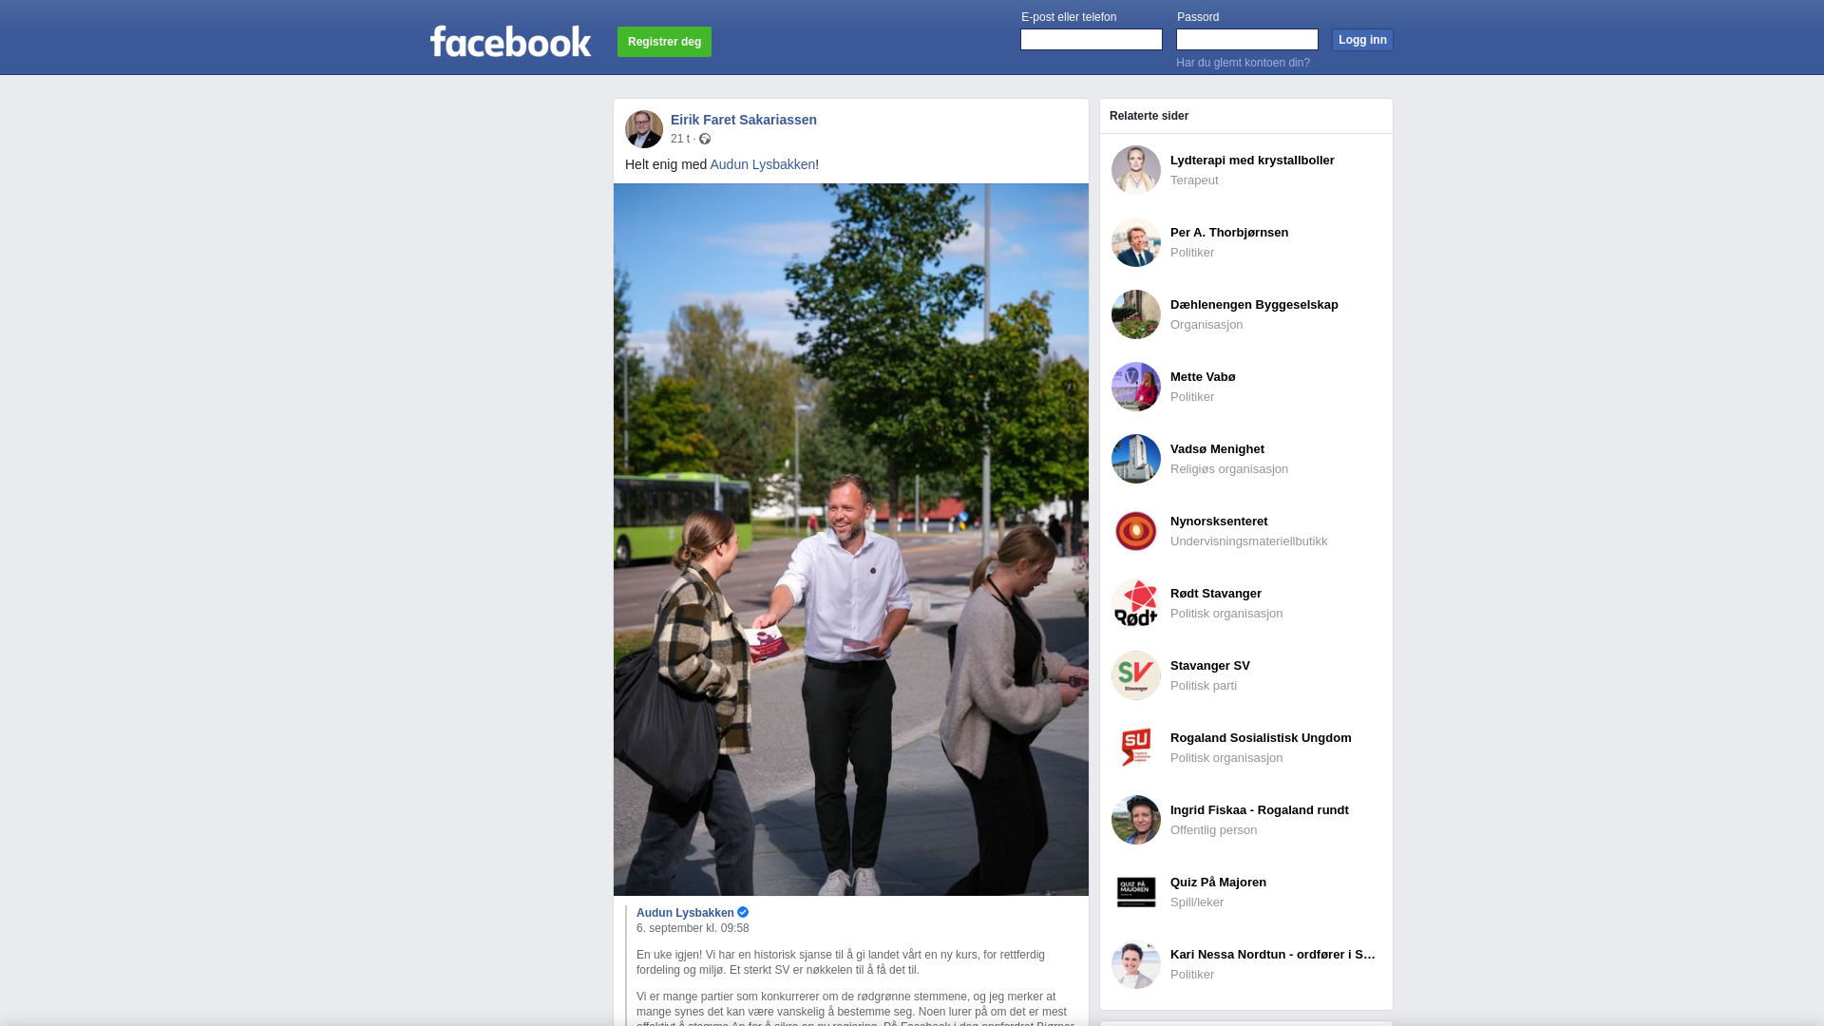1824x1026 pixels.
Task: Open the Stavanger SV logo icon
Action: pyautogui.click(x=1136, y=675)
